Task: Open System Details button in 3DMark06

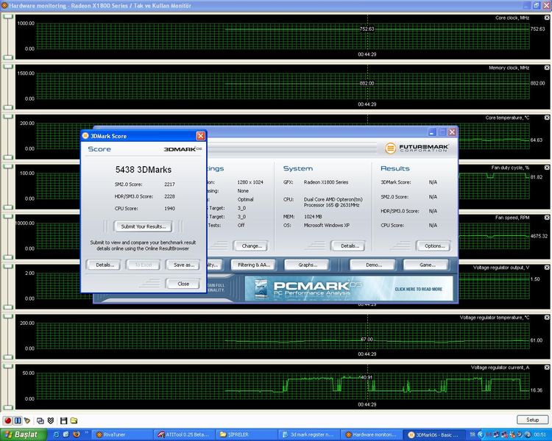Action: [x=350, y=245]
